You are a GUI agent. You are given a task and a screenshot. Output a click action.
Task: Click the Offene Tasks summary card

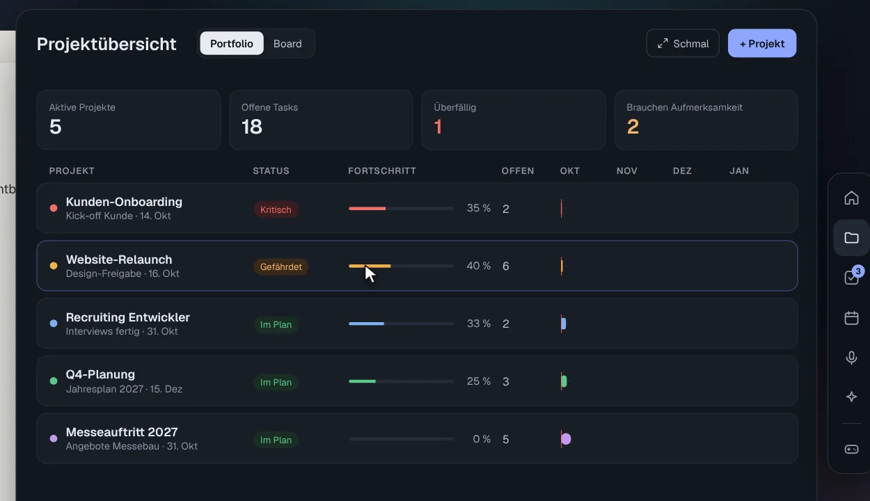[x=321, y=120]
